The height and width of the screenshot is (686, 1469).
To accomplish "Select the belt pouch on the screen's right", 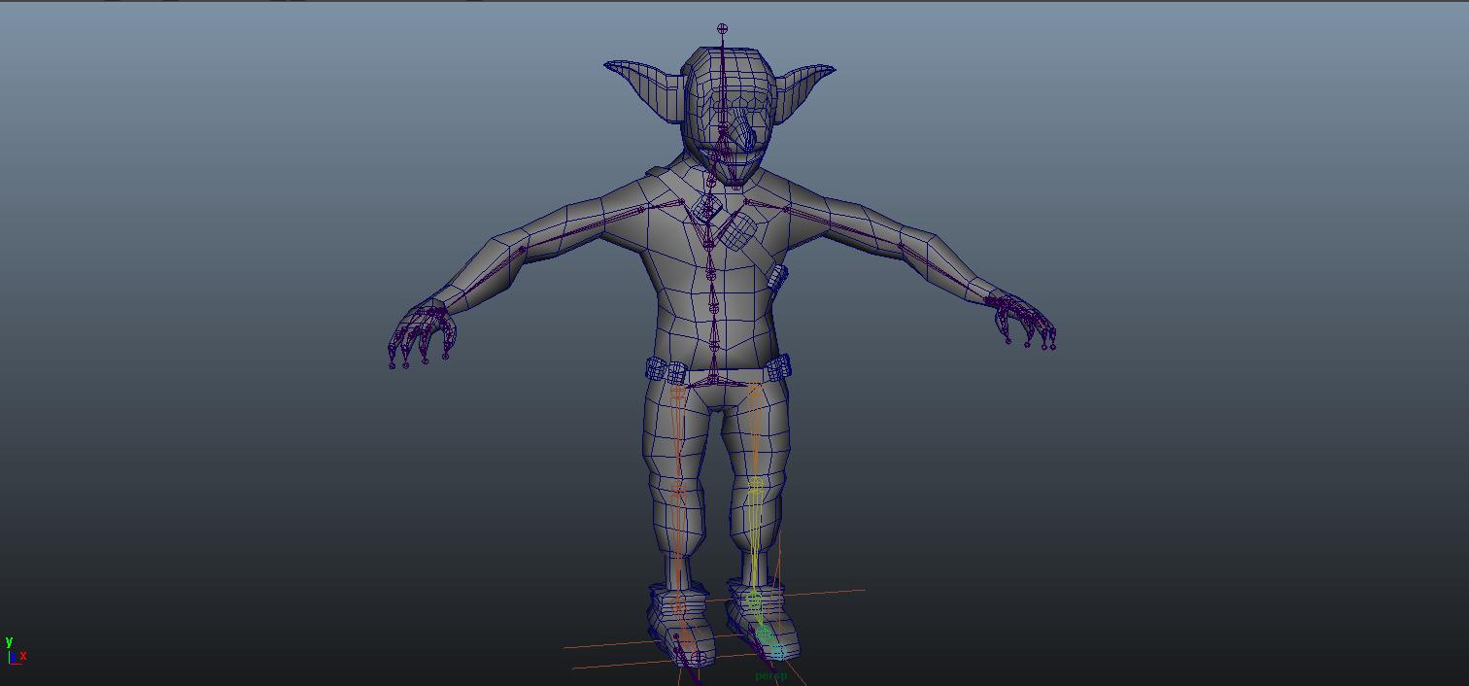I will [777, 367].
